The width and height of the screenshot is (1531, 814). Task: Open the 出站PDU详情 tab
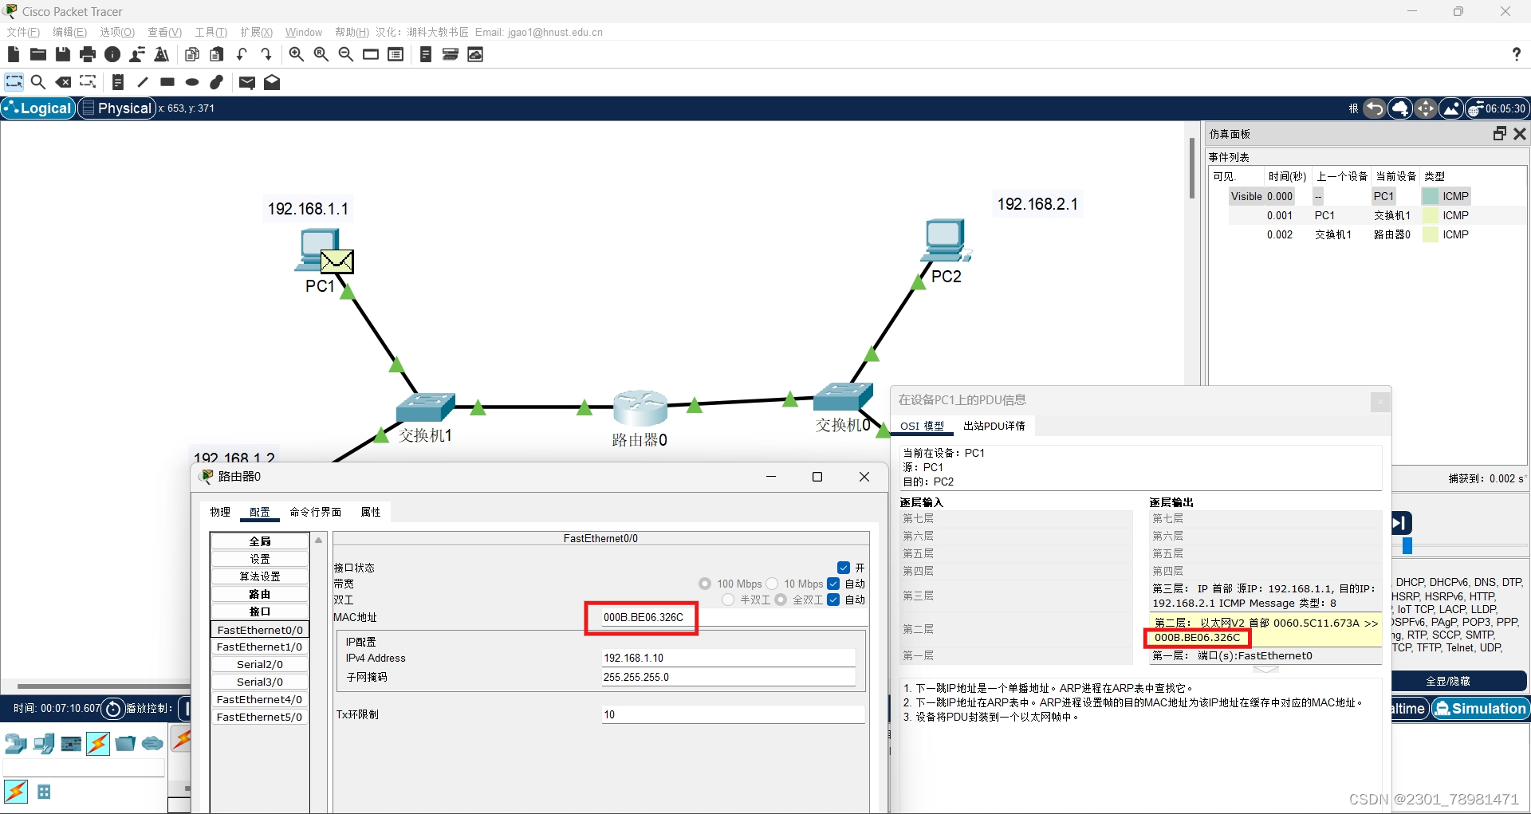point(994,426)
